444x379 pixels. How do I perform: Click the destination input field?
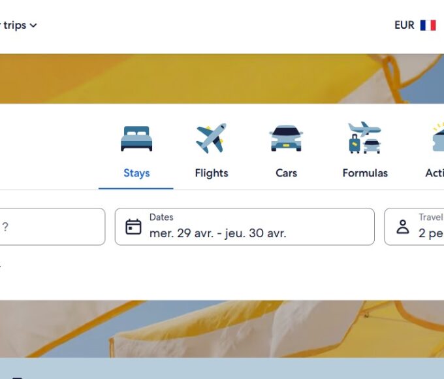52,227
